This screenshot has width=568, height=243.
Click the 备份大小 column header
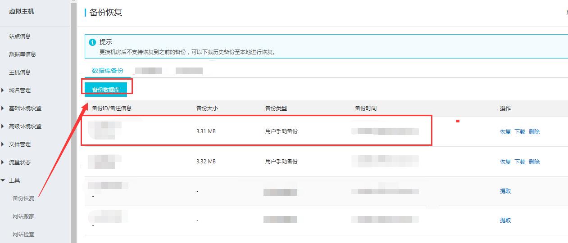coord(207,108)
